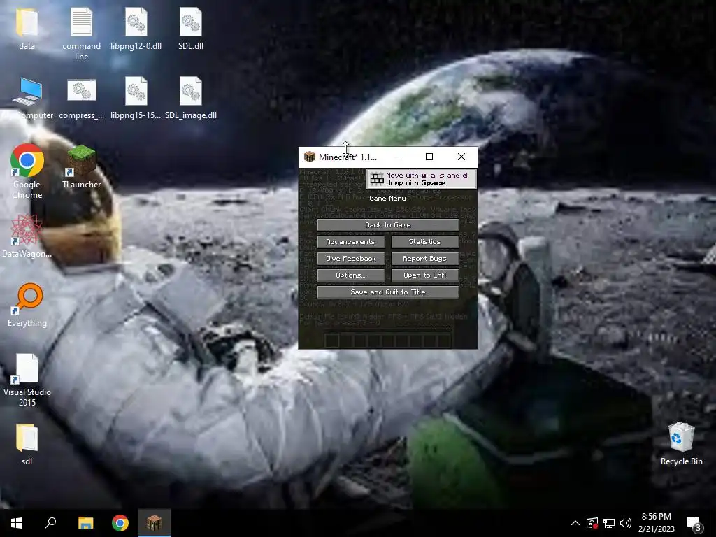Click the security alert tray icon
This screenshot has height=537, width=716.
point(592,523)
